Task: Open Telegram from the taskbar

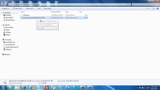Action: [68, 88]
